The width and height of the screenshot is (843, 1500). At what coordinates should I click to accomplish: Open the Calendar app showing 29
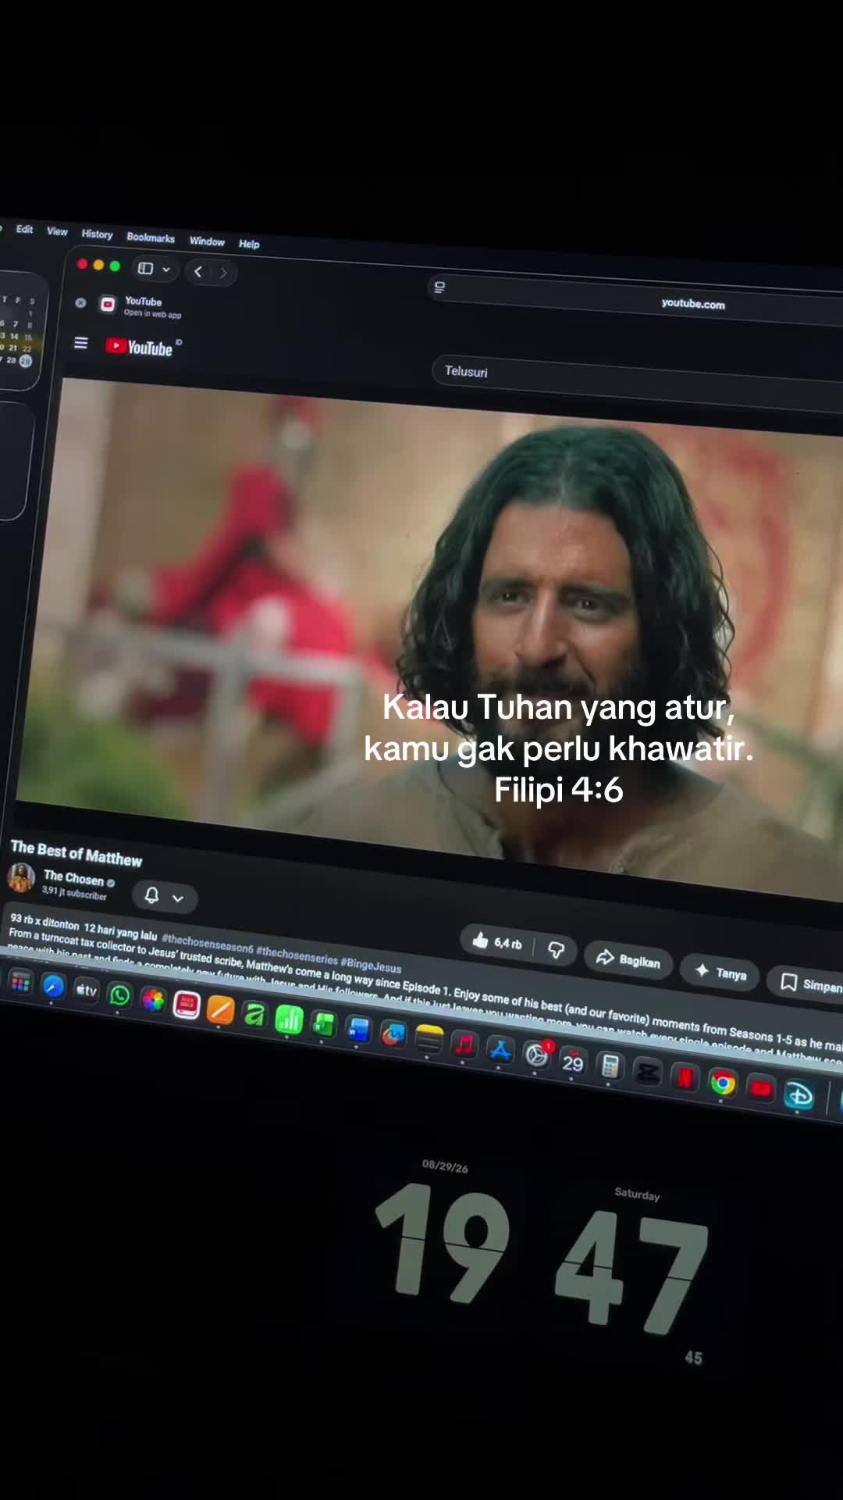coord(573,1062)
